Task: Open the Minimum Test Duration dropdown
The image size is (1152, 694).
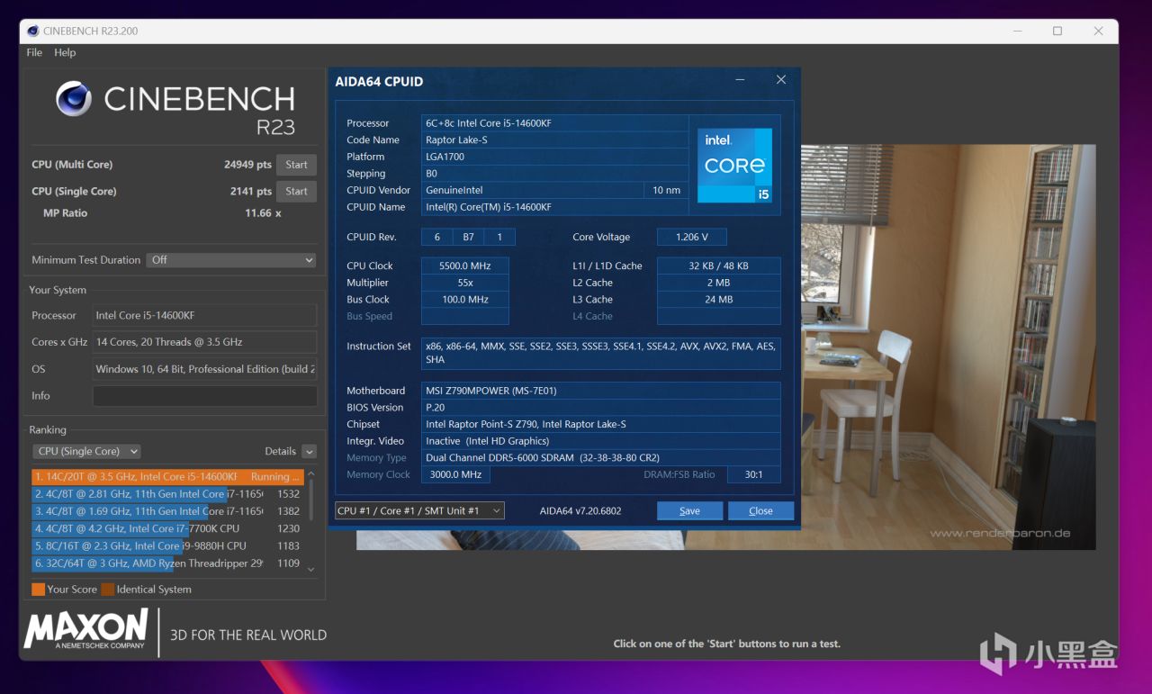Action: click(231, 260)
